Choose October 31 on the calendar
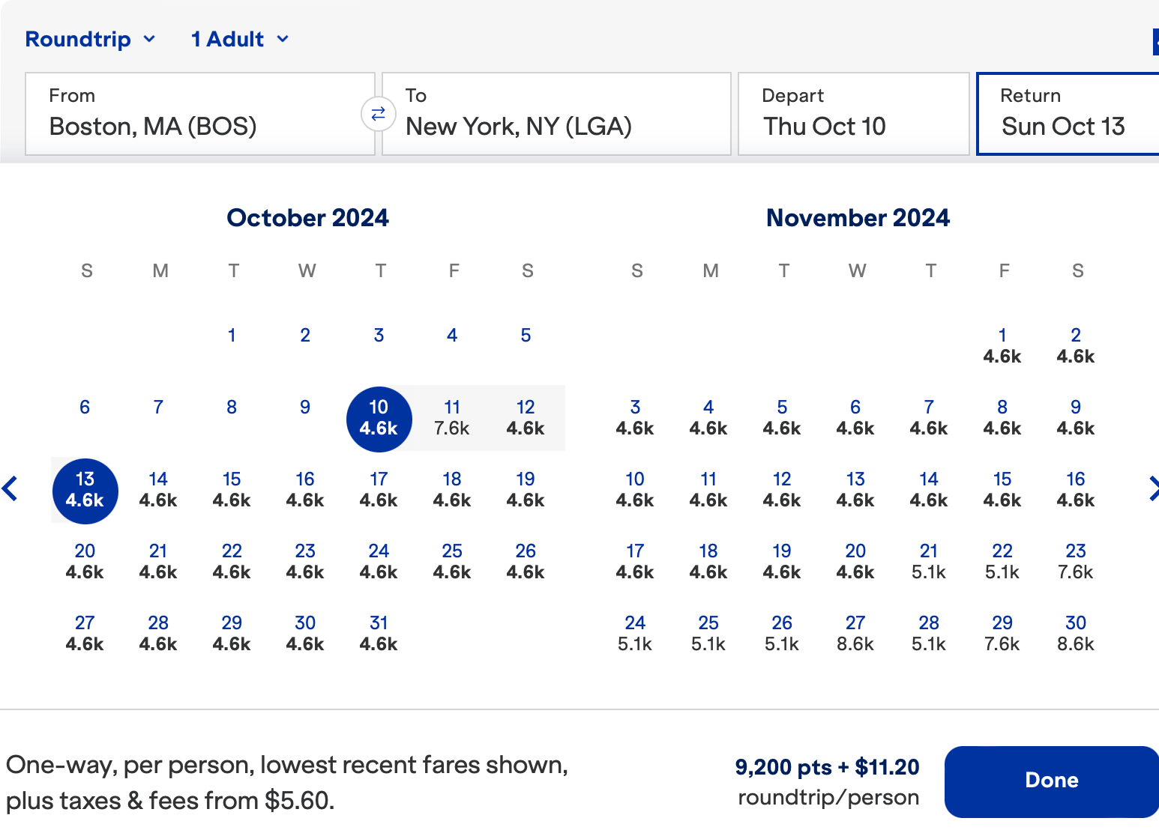This screenshot has width=1159, height=833. coord(379,633)
